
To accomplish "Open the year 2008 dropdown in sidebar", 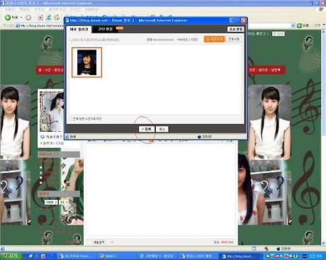I will [51, 203].
